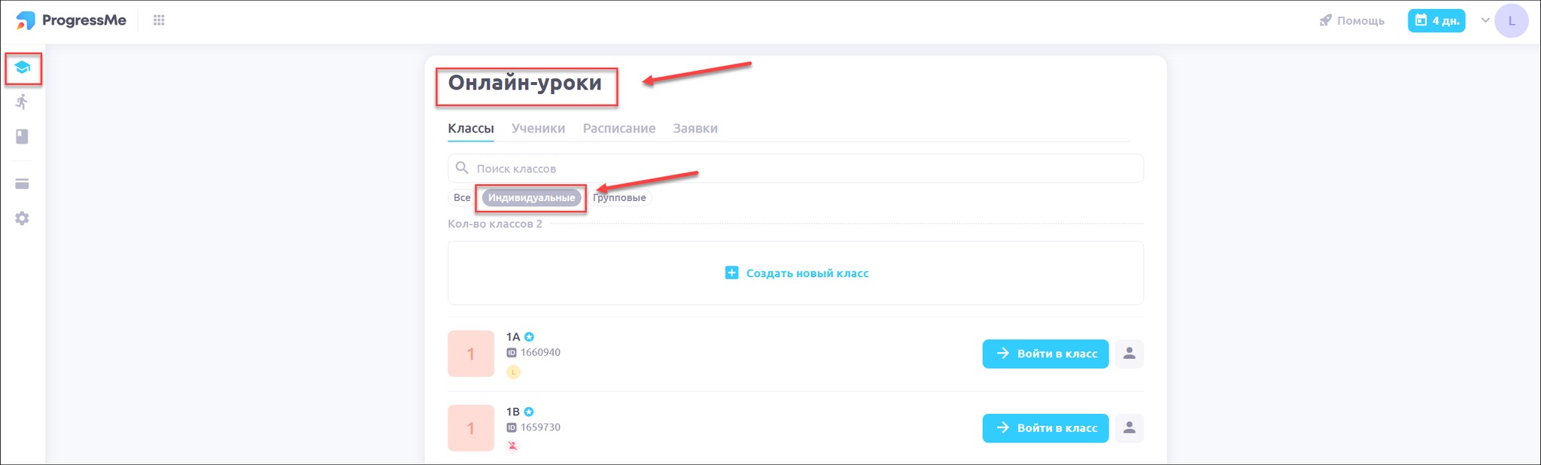The height and width of the screenshot is (465, 1541).
Task: Click the no-student icon under 1B
Action: click(513, 445)
